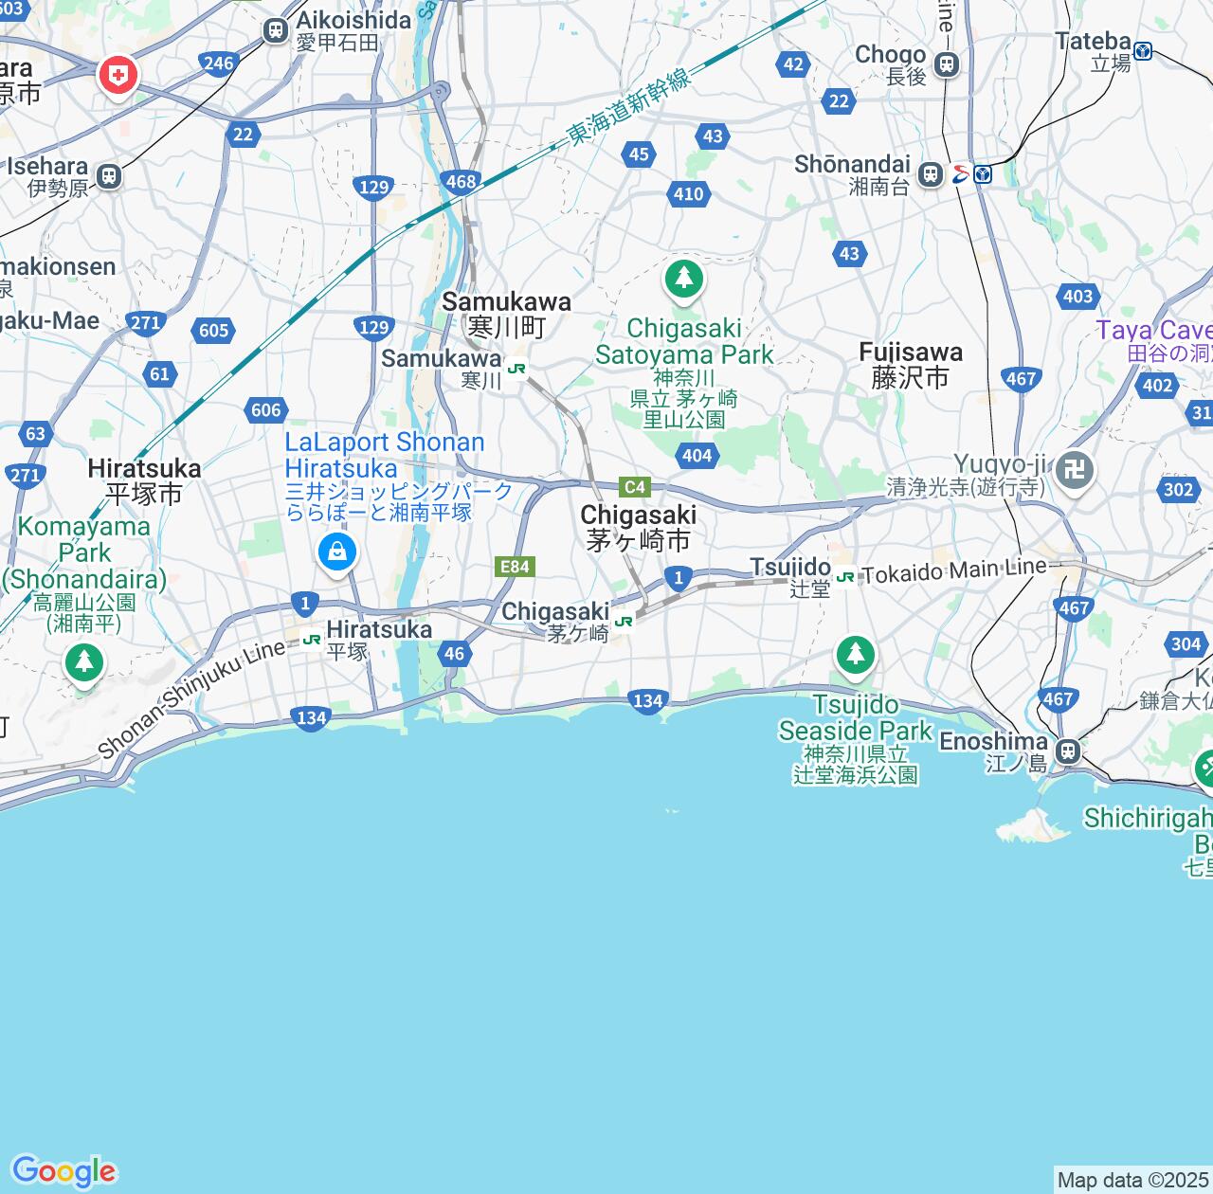Screen dimensions: 1213x1194
Task: Select the Chigasaki JR station icon
Action: coord(624,622)
